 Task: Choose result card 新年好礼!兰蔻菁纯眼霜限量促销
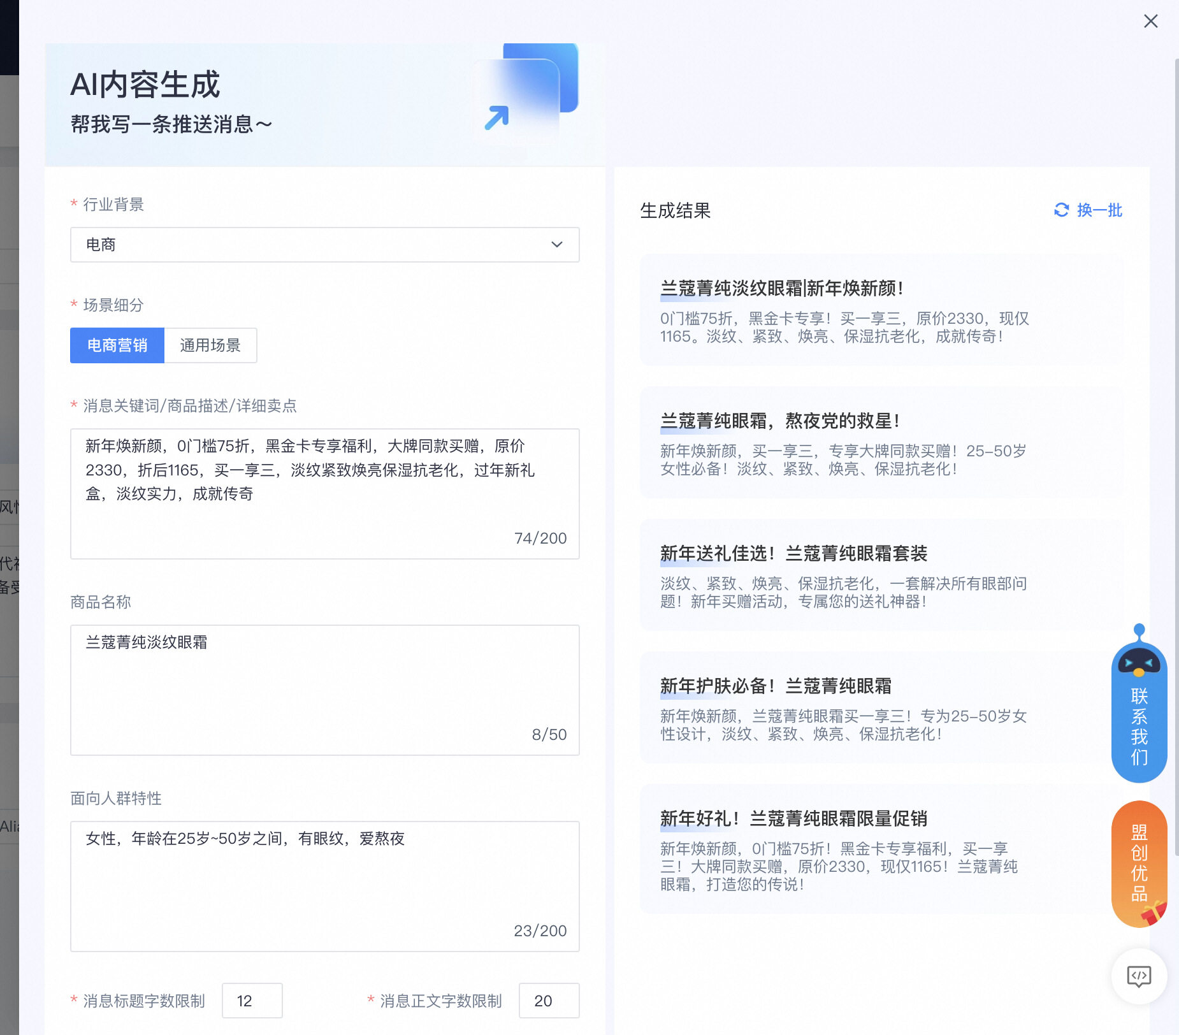[882, 849]
